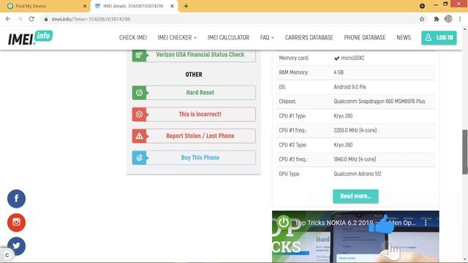
Task: Click the LOG IN button
Action: click(x=439, y=38)
